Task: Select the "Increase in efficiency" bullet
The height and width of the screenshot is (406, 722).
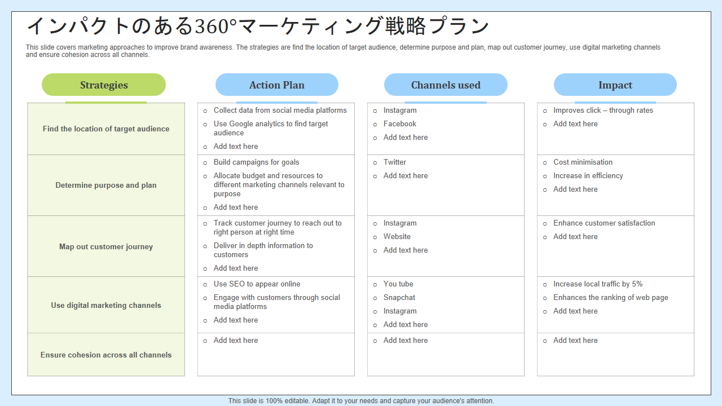Action: pos(588,176)
